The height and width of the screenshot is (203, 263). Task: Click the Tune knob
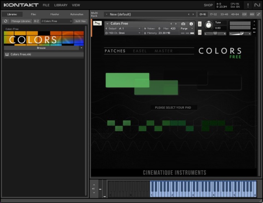click(209, 25)
